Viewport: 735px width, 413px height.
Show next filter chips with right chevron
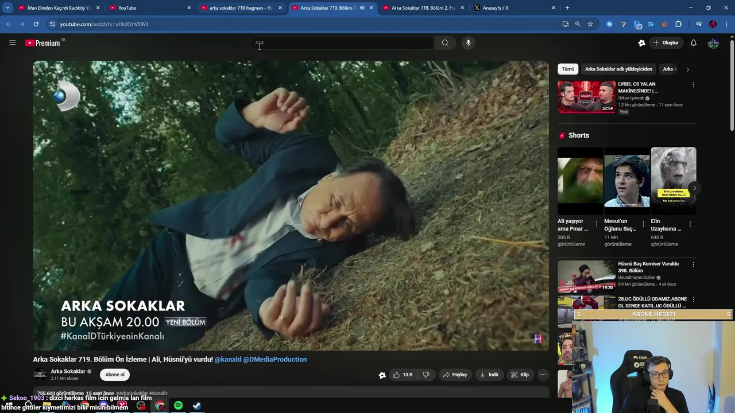click(x=687, y=69)
